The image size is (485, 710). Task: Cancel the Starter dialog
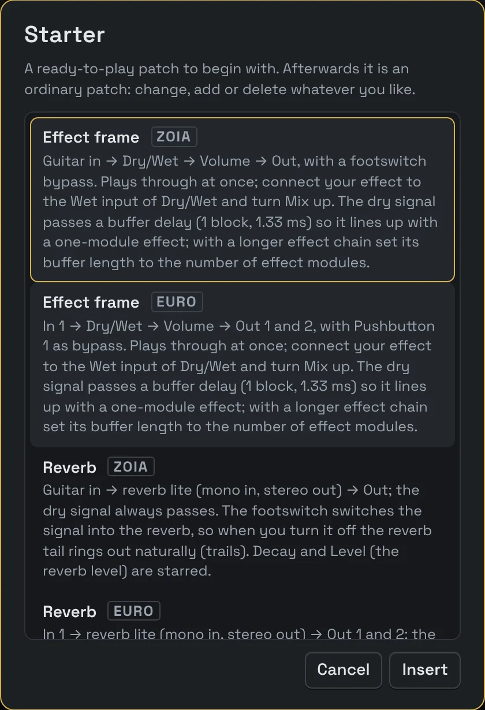(x=344, y=670)
